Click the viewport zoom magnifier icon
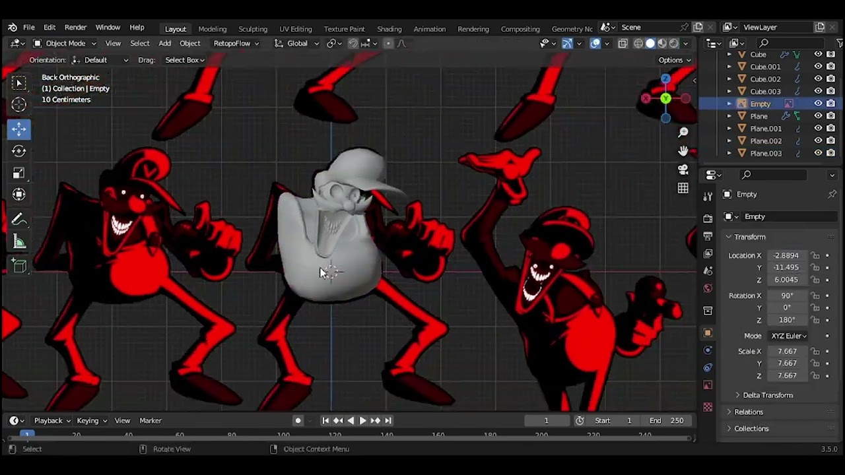This screenshot has width=845, height=475. click(x=683, y=133)
